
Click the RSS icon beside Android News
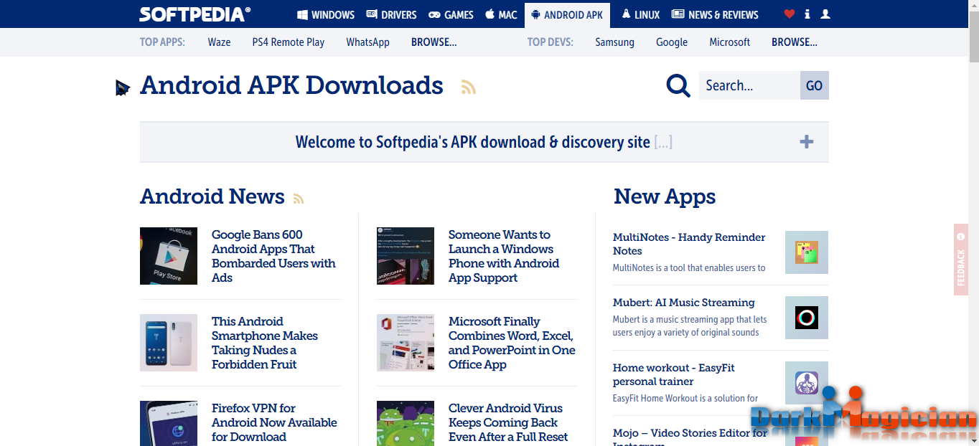pos(299,199)
